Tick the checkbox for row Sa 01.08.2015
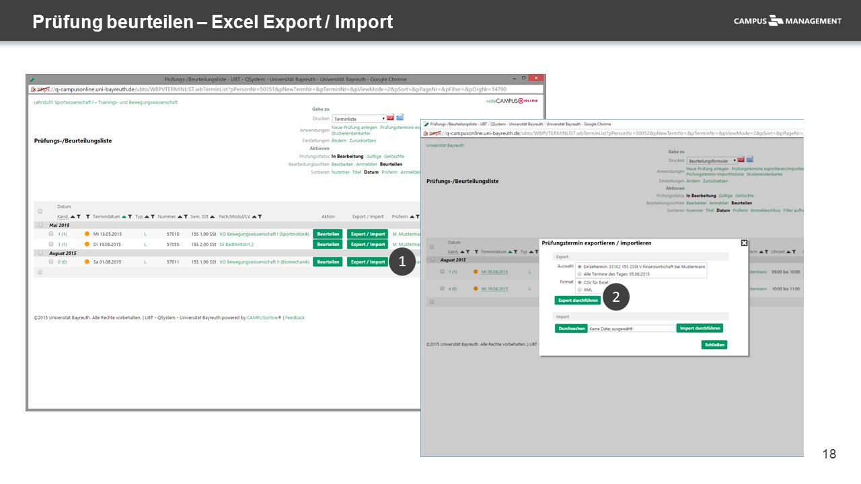861x484 pixels. (x=51, y=261)
